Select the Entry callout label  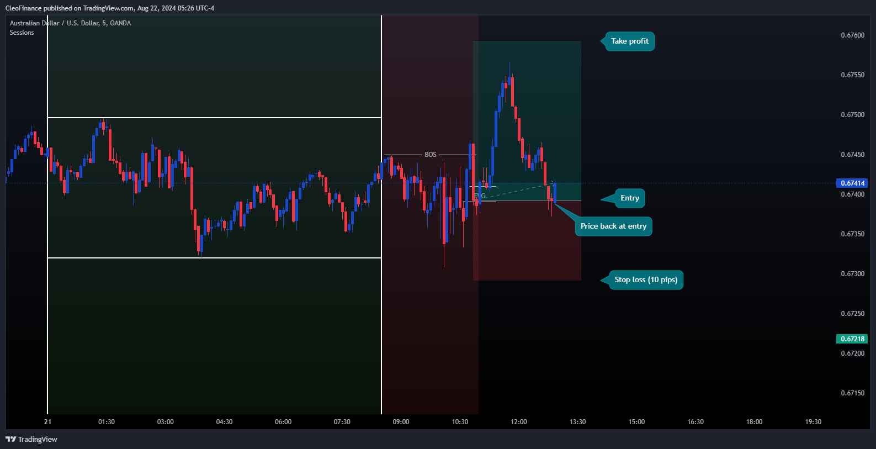coord(629,198)
